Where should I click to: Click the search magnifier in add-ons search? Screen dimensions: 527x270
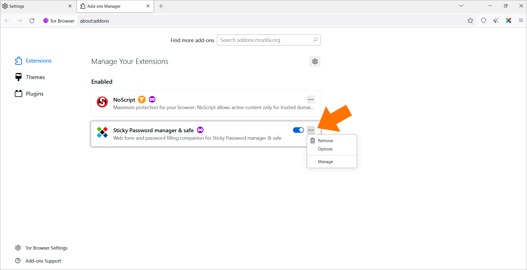[315, 40]
